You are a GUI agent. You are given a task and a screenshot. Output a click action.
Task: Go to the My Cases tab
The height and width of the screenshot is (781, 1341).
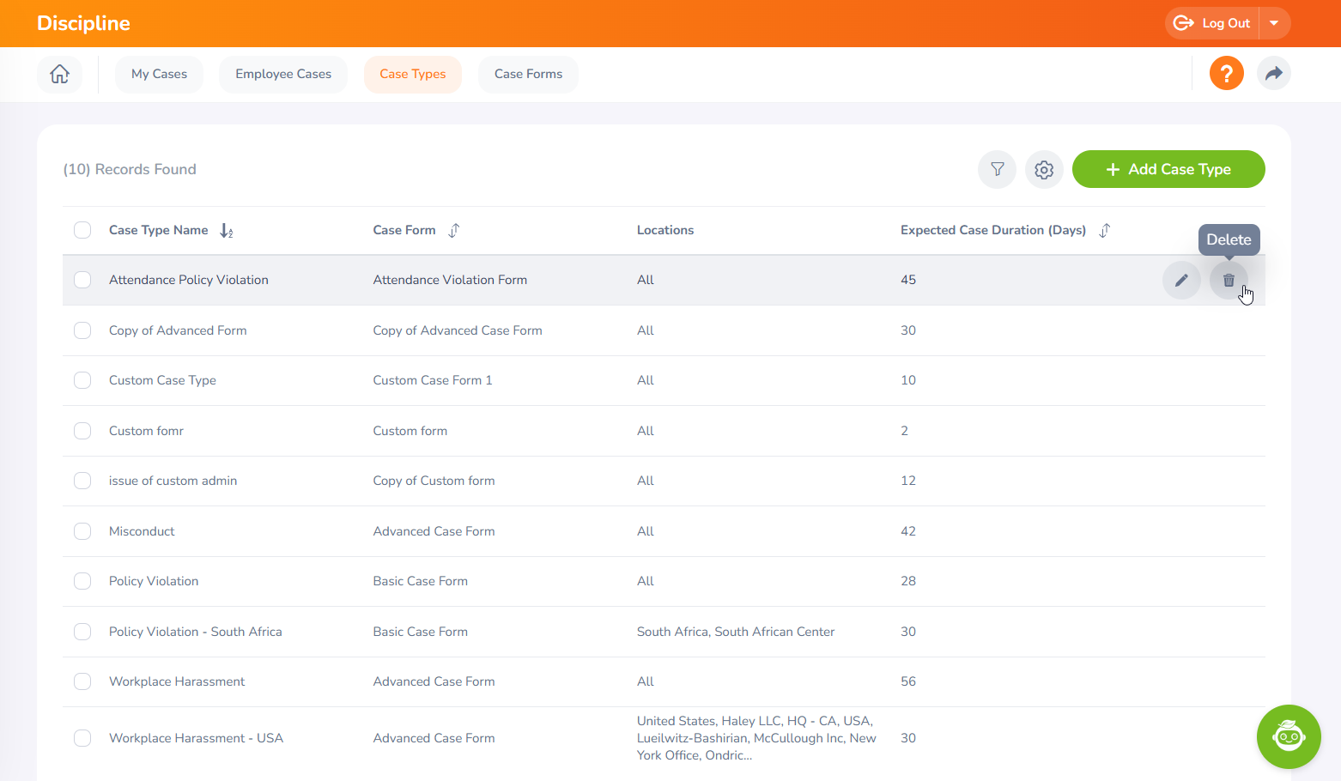tap(159, 74)
